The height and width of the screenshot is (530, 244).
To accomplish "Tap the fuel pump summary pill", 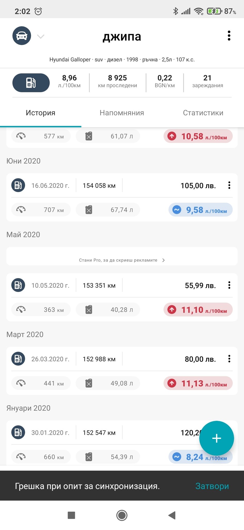I will [x=31, y=83].
